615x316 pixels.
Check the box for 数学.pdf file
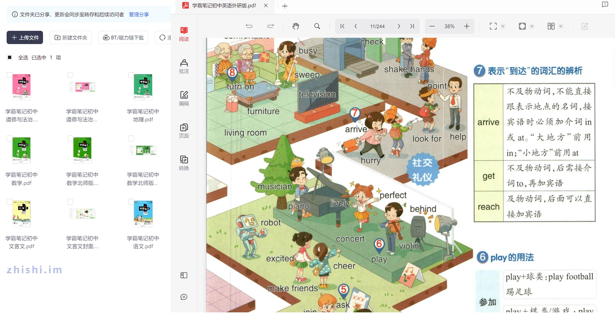click(10, 138)
